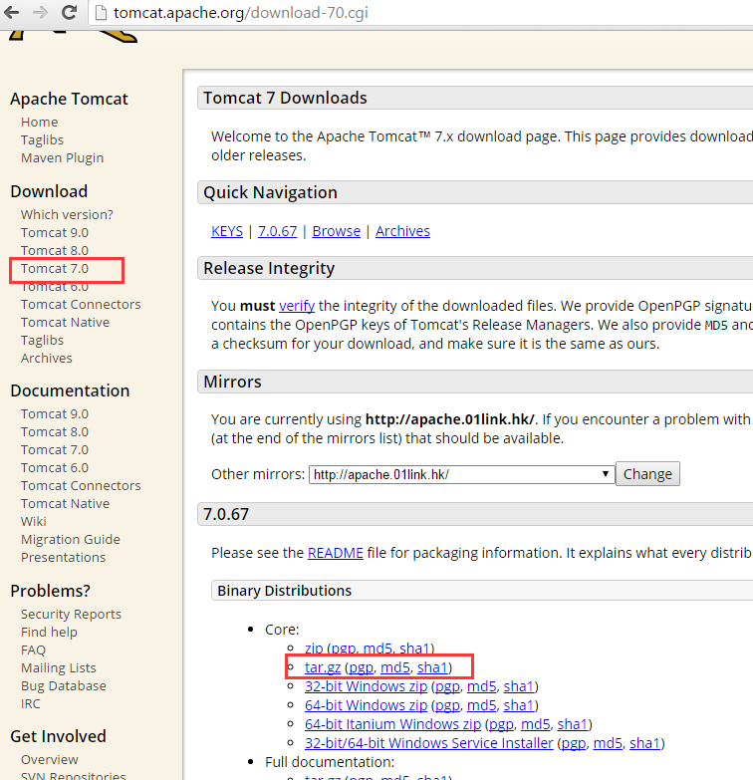Open the Maven Plugin sidebar link
Screen dimensions: 753x780
[x=62, y=157]
